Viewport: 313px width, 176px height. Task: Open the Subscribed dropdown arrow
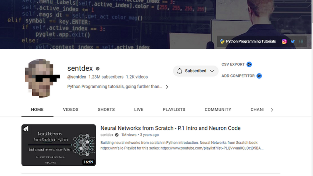[x=212, y=71]
